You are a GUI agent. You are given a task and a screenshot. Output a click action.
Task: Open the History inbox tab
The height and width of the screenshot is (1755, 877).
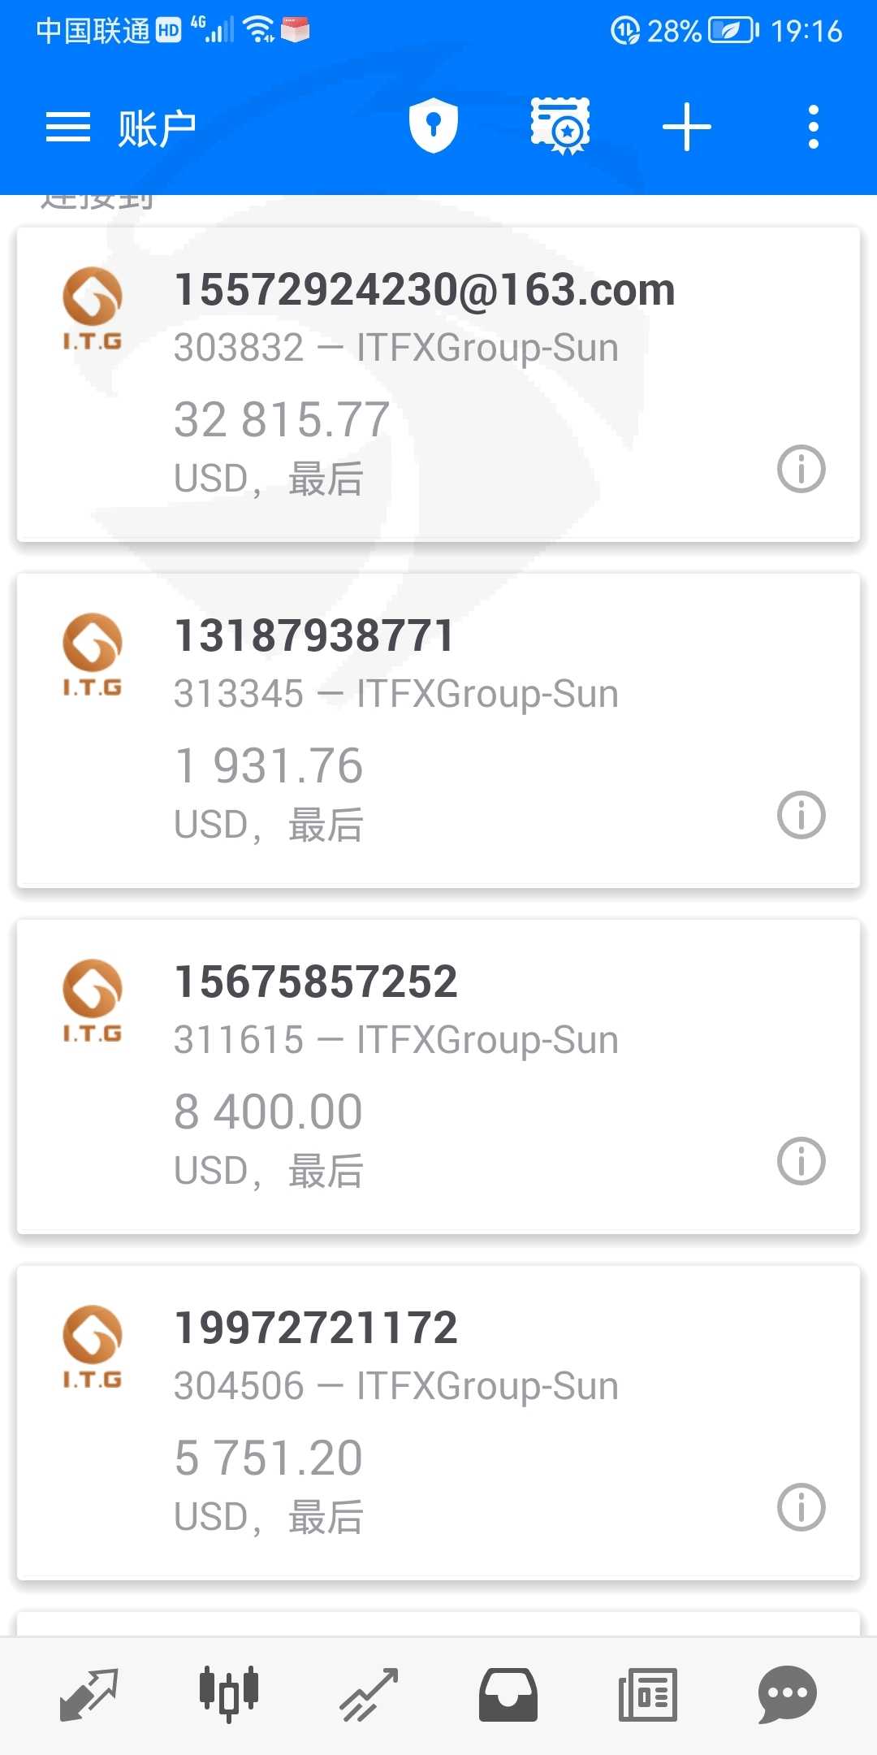508,1694
